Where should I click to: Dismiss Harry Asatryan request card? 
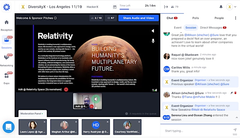[107, 122]
